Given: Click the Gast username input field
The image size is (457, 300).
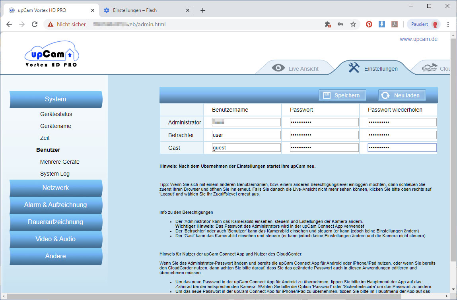Looking at the screenshot, I should click(246, 148).
